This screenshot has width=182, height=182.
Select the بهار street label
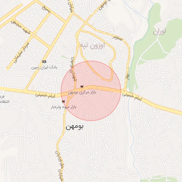click(128, 77)
